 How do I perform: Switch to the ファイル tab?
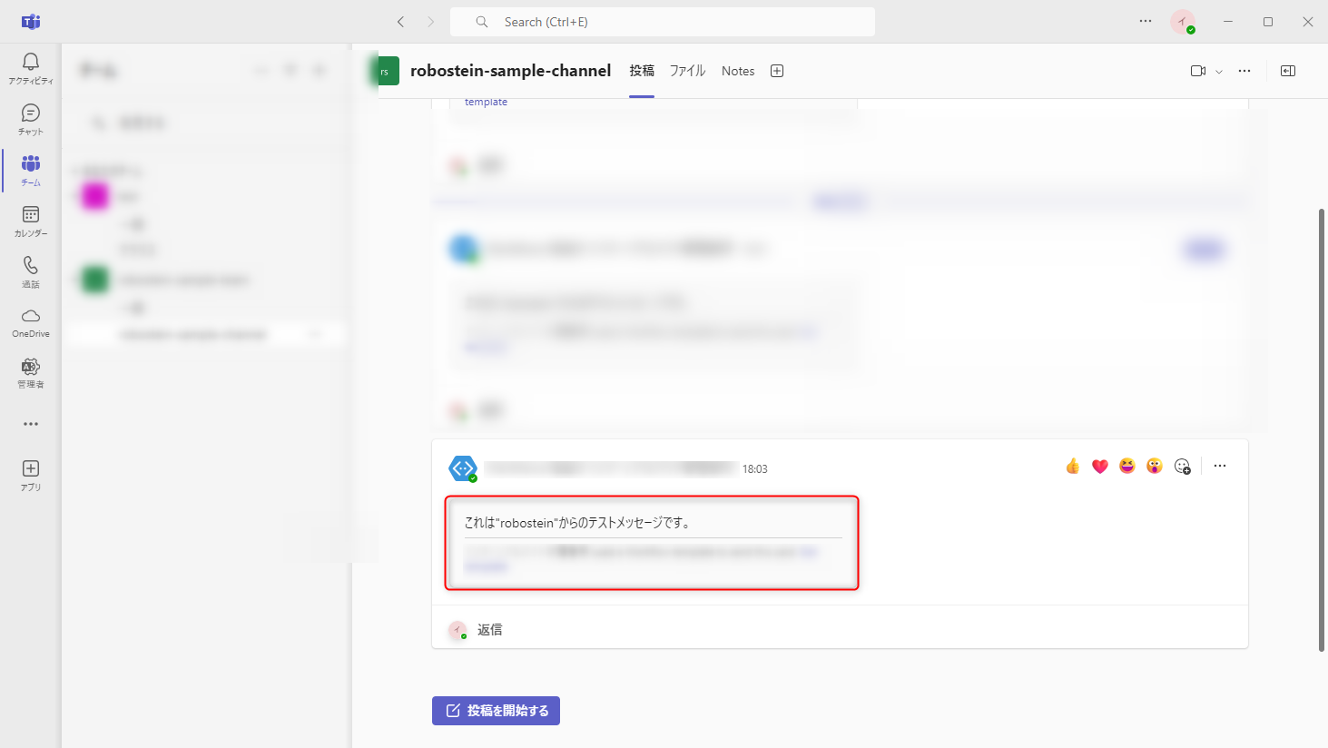(x=687, y=71)
